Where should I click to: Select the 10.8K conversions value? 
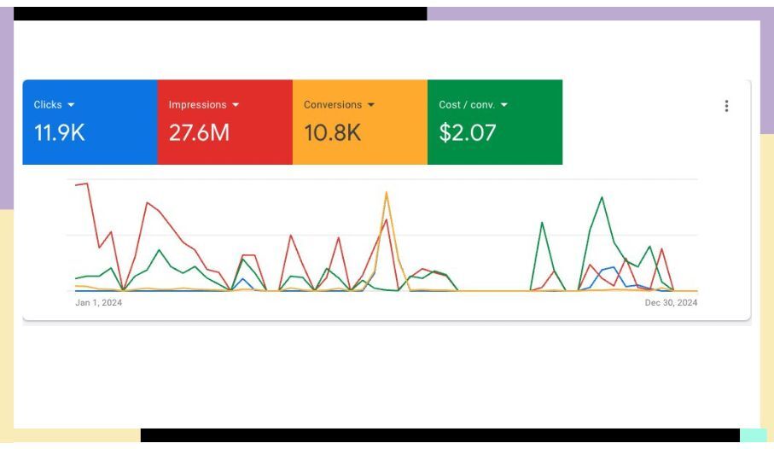coord(332,133)
